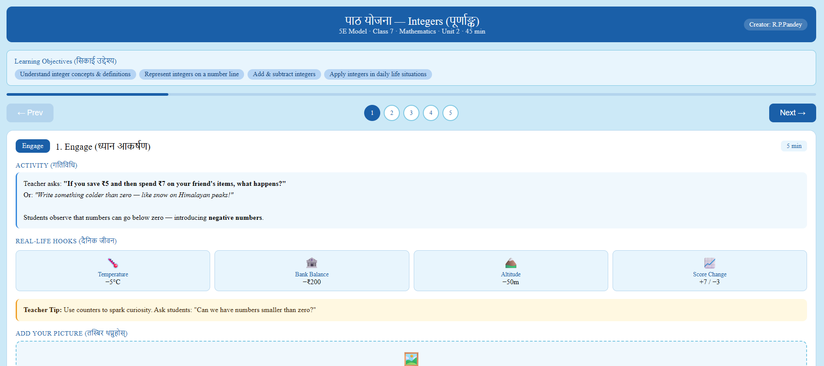Click the picture placeholder icon in upload area
This screenshot has height=366, width=824.
click(x=411, y=359)
